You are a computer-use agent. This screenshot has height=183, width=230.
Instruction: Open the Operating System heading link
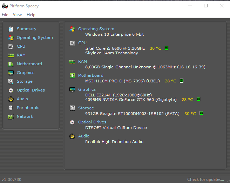tap(96, 29)
